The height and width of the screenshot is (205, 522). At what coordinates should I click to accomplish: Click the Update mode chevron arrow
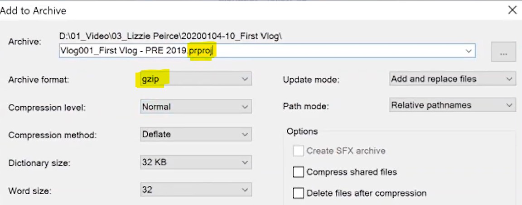coord(509,79)
